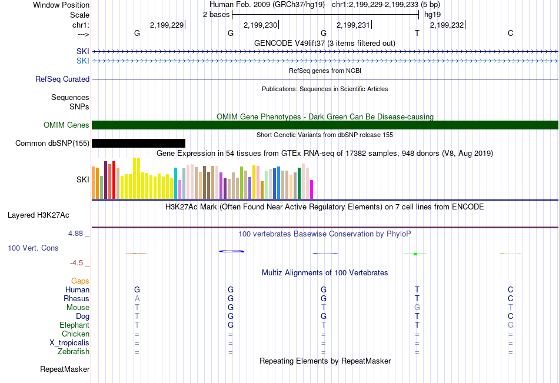Click the Rhesus 'A' base in alignment
Viewport: 559px width, 383px height.
pos(137,298)
